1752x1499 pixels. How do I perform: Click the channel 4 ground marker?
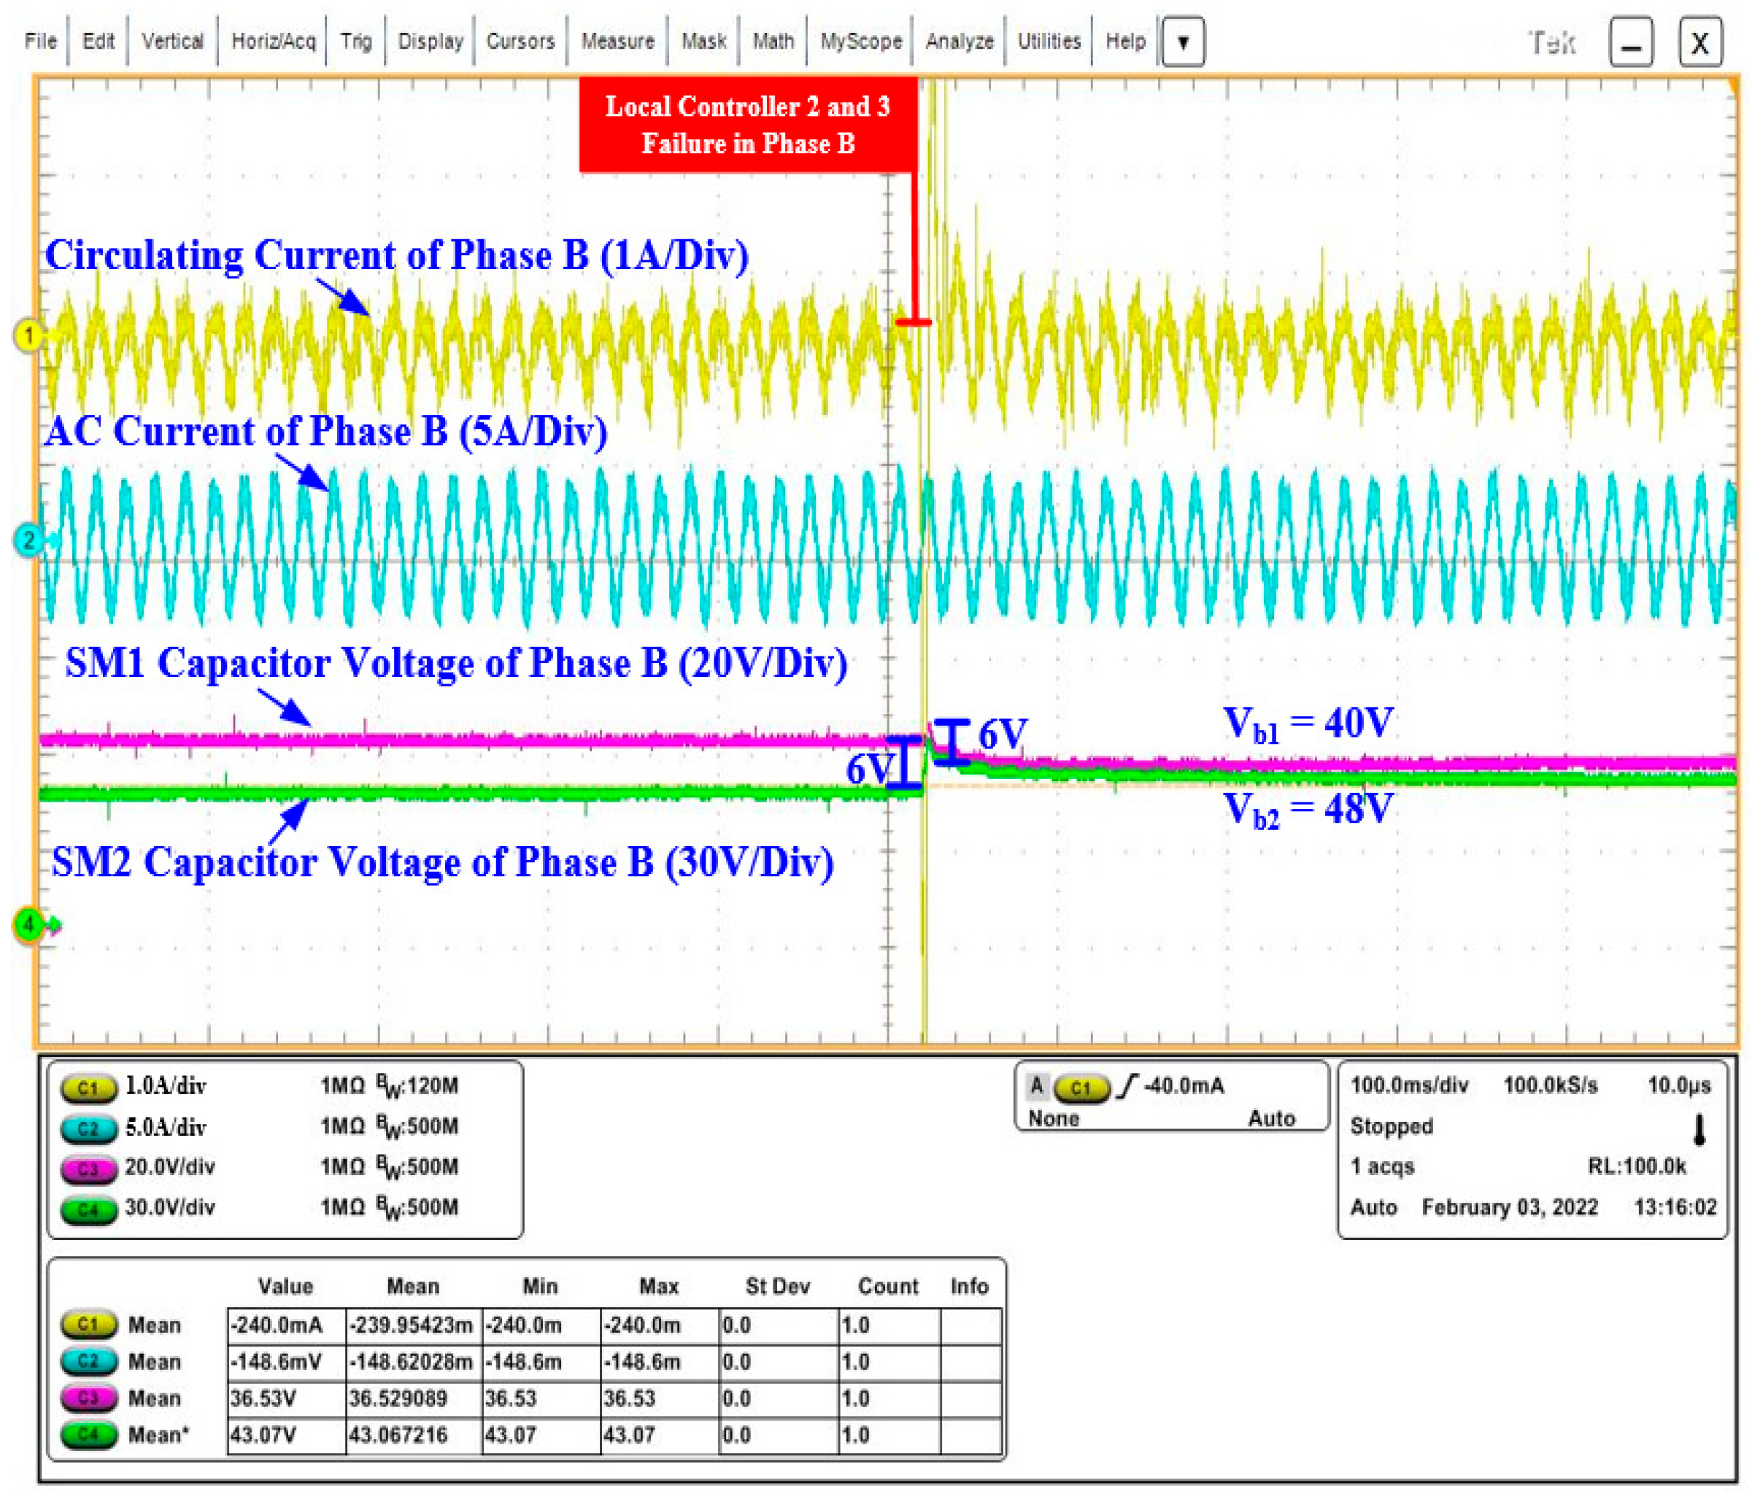click(28, 924)
